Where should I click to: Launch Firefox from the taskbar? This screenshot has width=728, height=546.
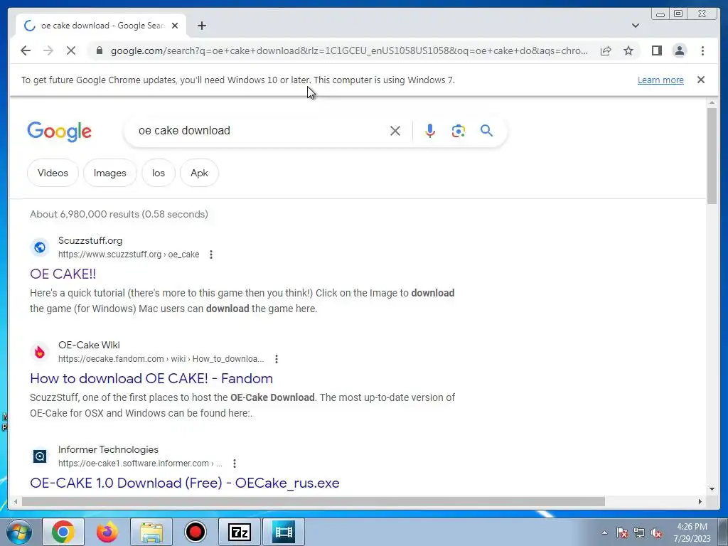tap(107, 532)
